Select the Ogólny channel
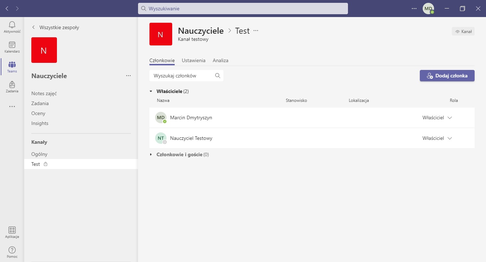Image resolution: width=486 pixels, height=262 pixels. click(x=39, y=154)
